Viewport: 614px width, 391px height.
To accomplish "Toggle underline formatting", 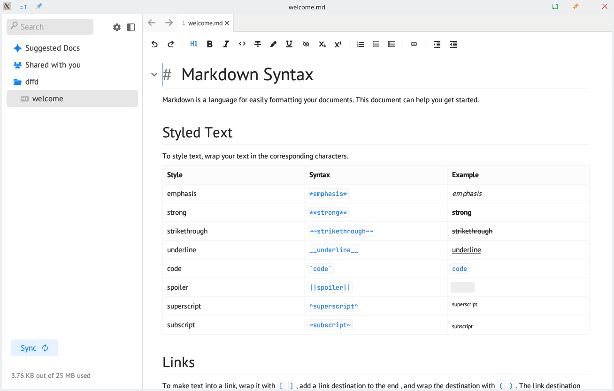I will (x=289, y=44).
